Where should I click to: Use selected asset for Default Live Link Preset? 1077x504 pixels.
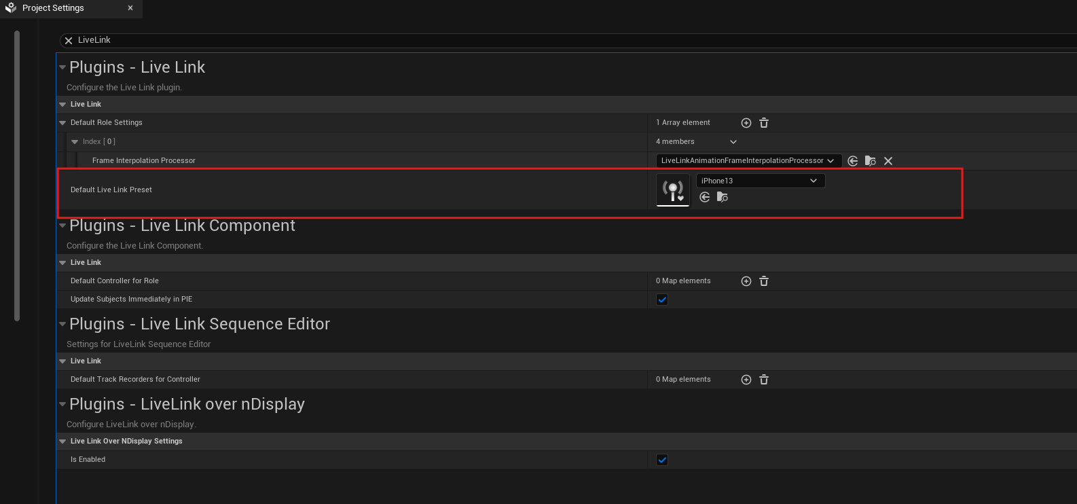[x=705, y=197]
